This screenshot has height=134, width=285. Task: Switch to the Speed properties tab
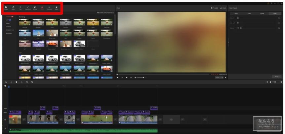pos(262,13)
